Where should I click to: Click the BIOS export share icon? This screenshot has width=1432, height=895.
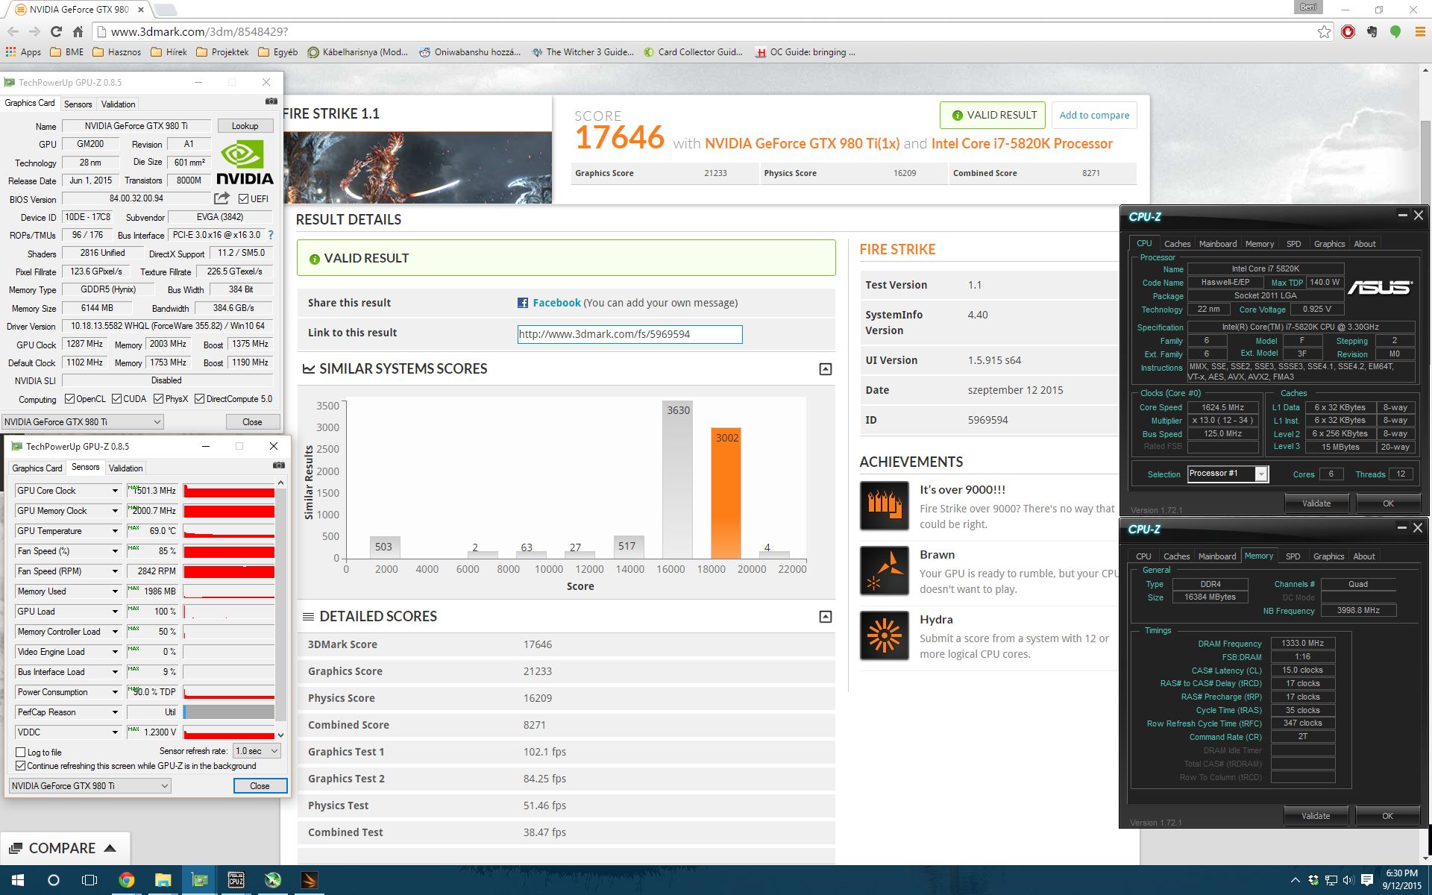222,198
